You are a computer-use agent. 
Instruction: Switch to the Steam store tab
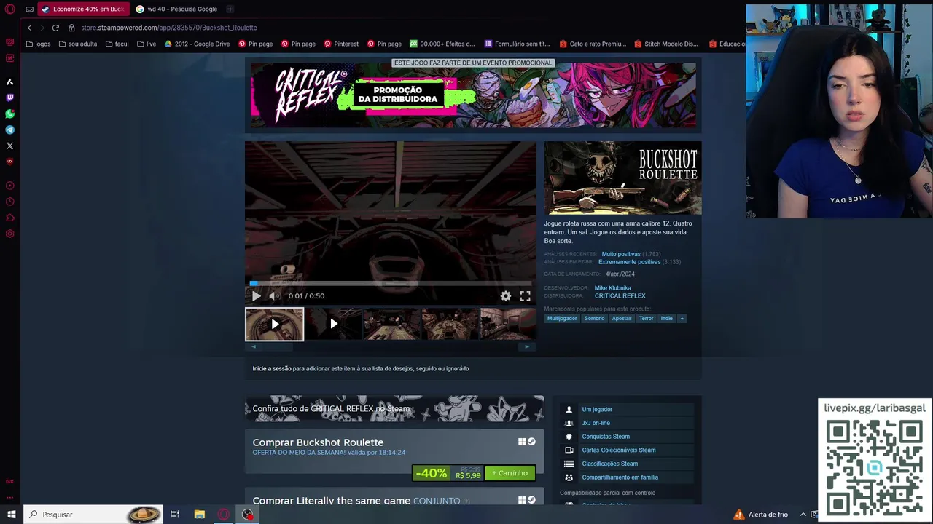tap(82, 9)
